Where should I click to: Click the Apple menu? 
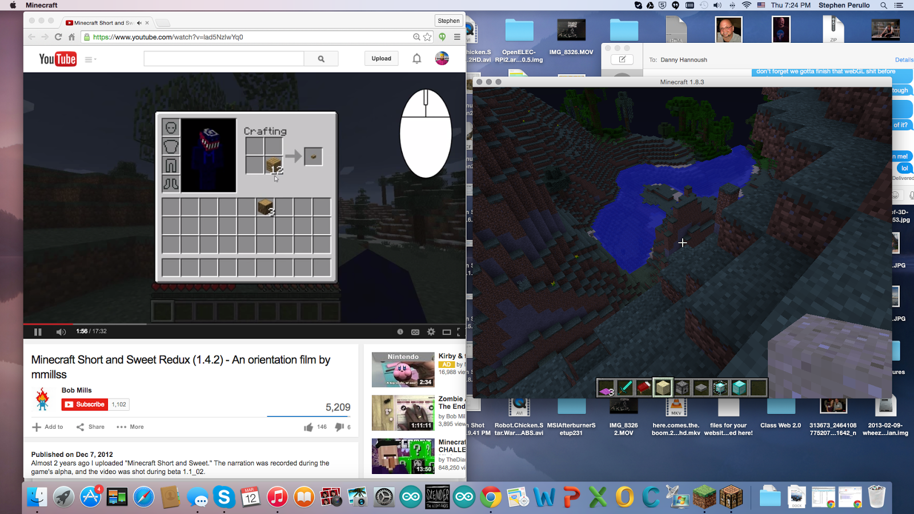13,5
